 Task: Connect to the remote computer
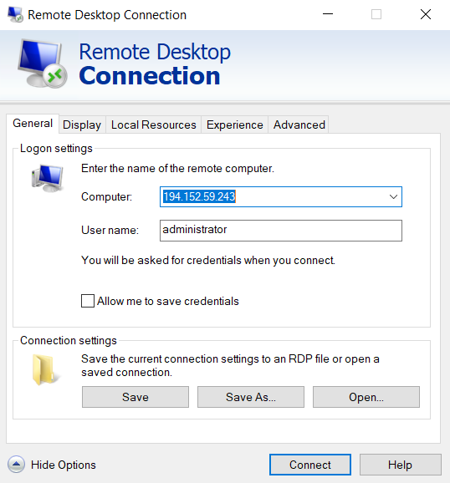[310, 465]
